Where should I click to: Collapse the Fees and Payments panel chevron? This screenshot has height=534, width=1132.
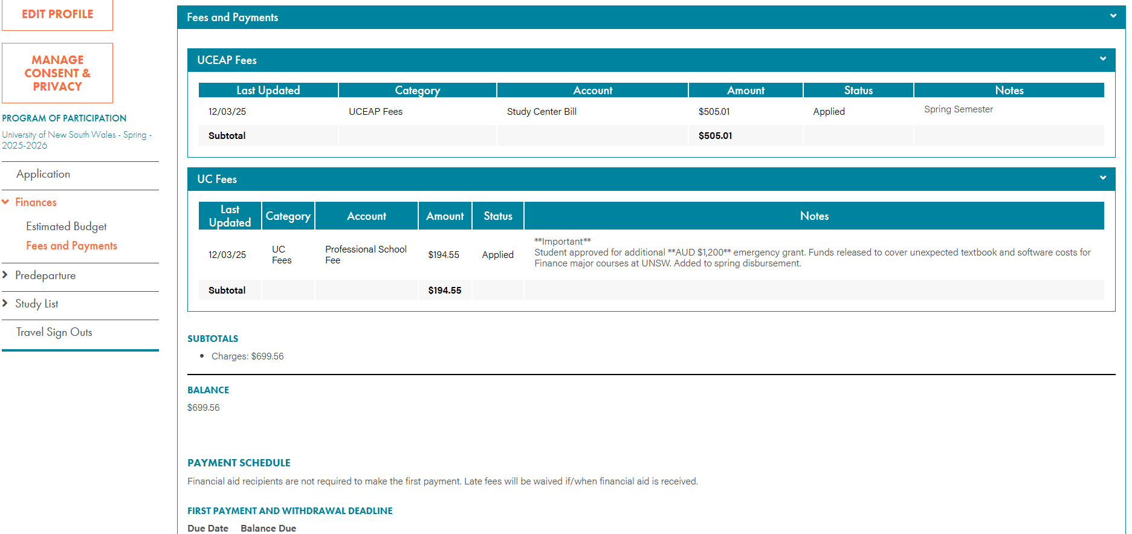(x=1113, y=16)
